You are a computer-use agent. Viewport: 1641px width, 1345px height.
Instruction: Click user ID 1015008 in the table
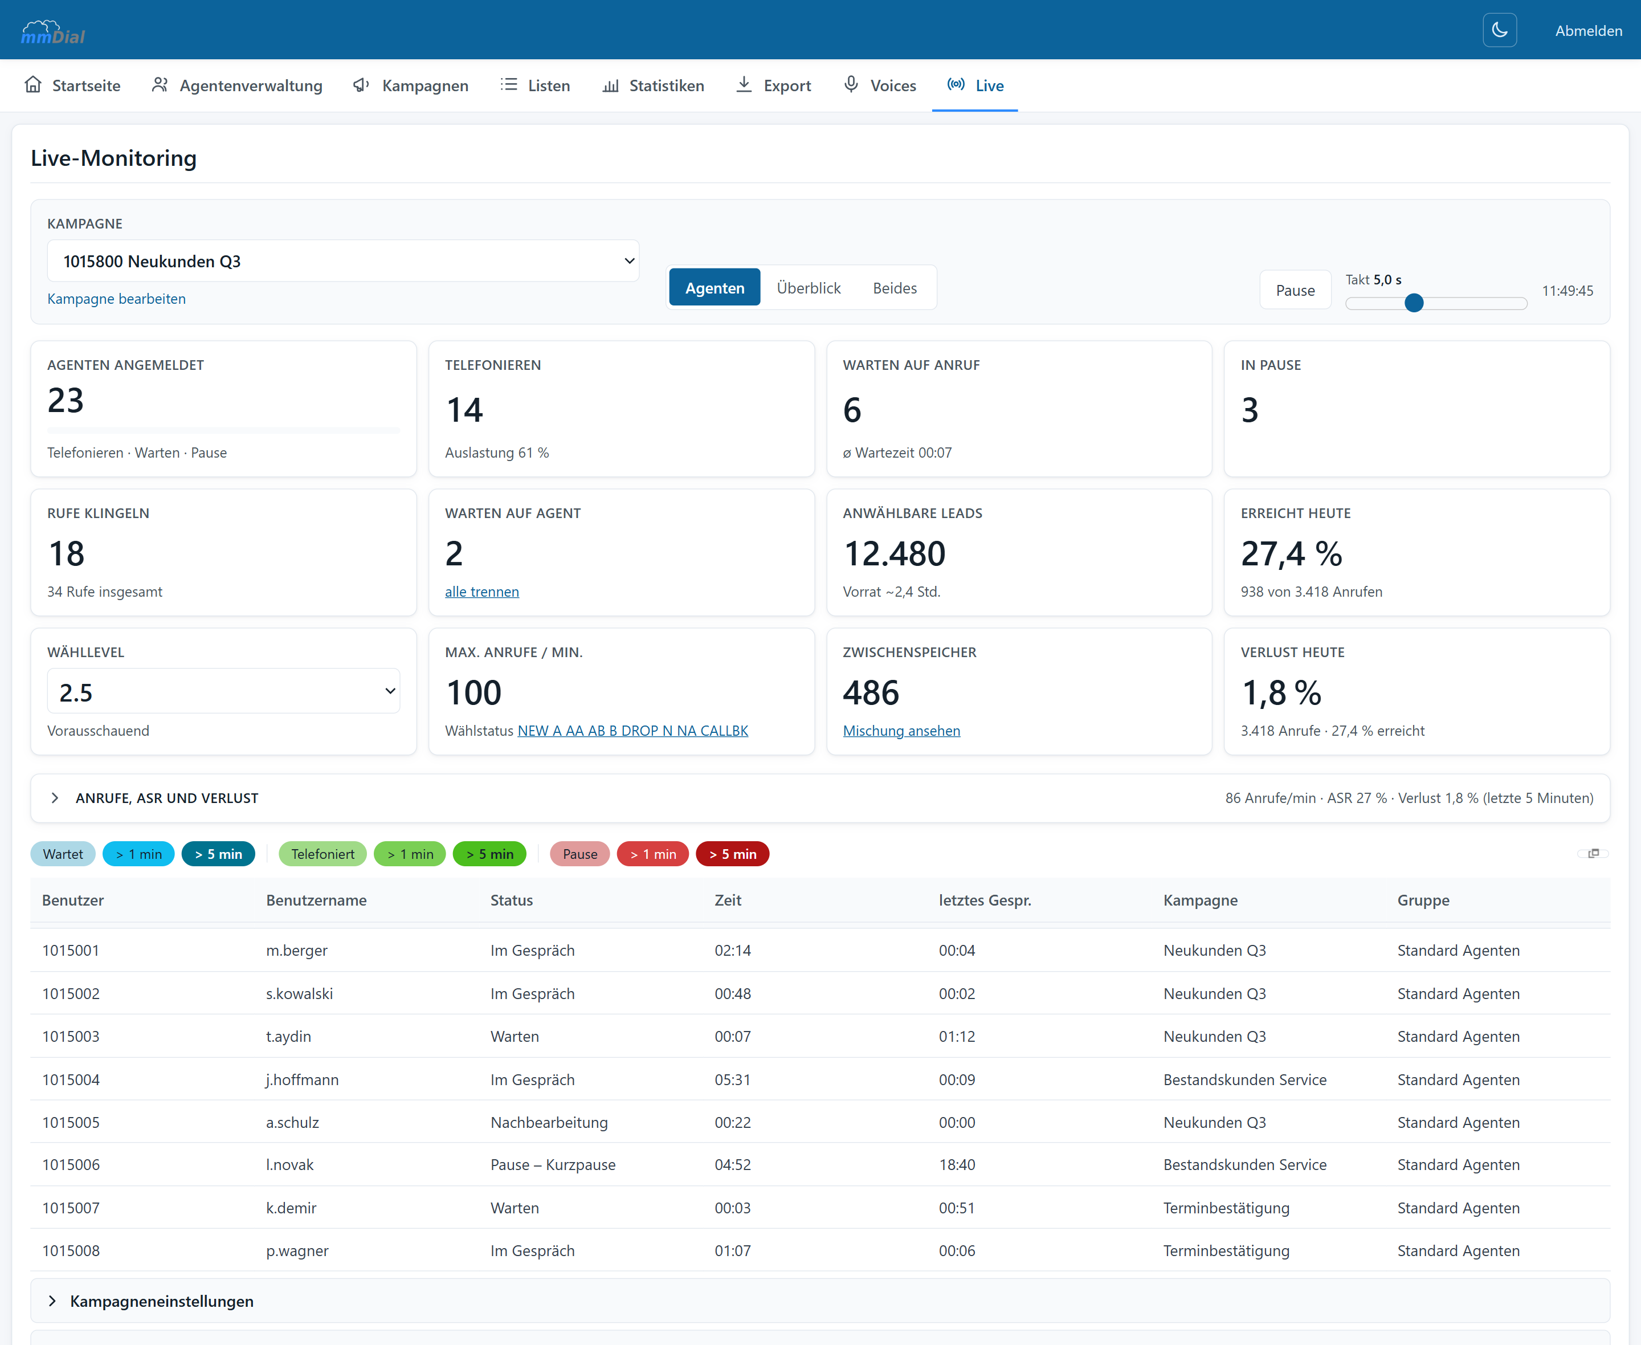[71, 1250]
